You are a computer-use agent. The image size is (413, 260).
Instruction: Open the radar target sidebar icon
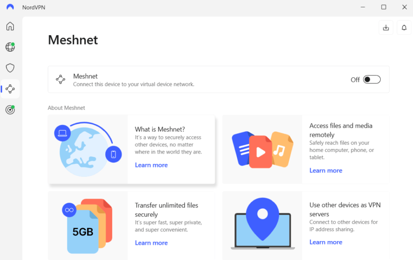(x=10, y=110)
